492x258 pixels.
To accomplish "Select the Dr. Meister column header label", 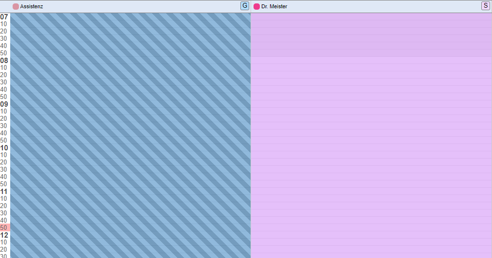I will pos(274,7).
